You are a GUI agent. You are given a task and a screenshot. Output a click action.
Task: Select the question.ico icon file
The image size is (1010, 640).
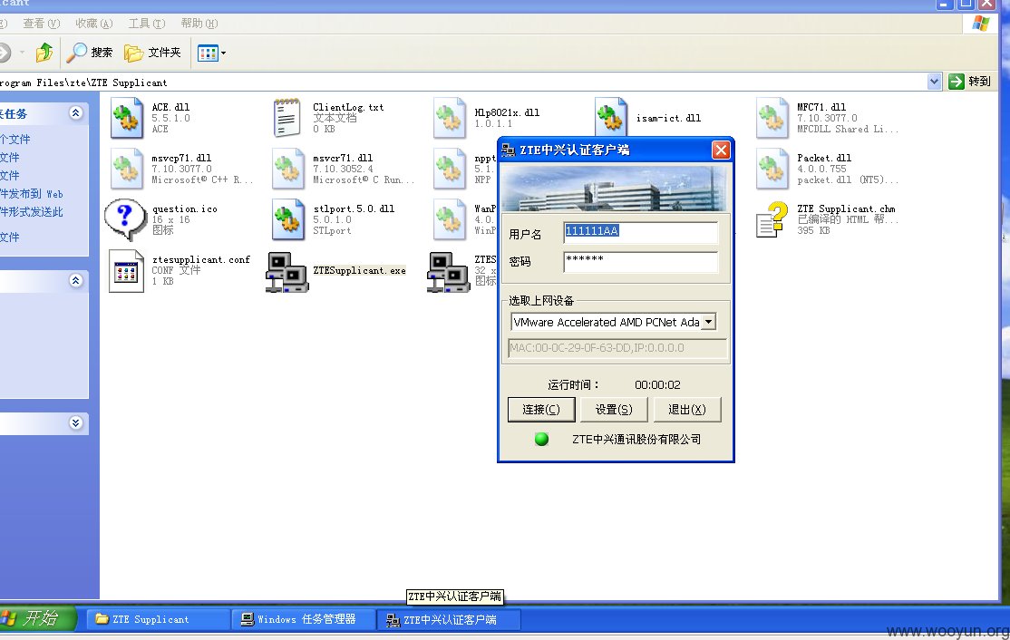[126, 219]
